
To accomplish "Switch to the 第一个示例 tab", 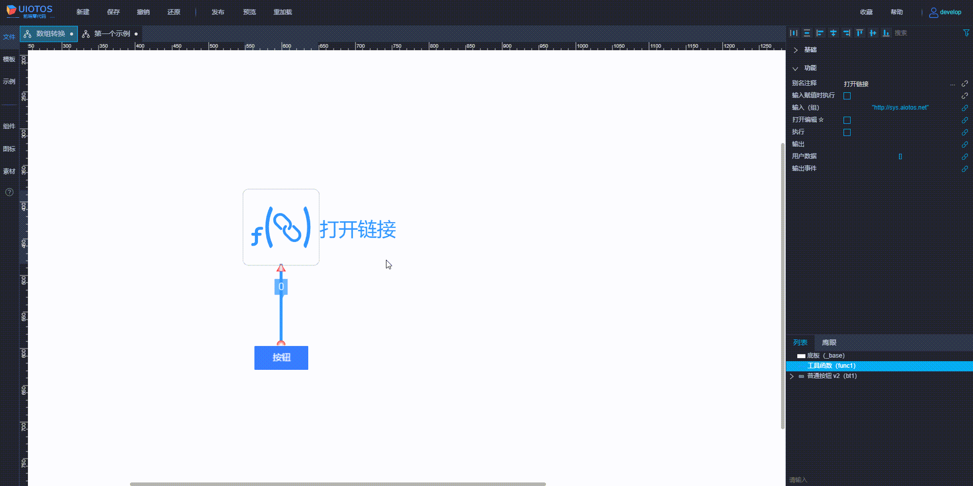I will [112, 33].
